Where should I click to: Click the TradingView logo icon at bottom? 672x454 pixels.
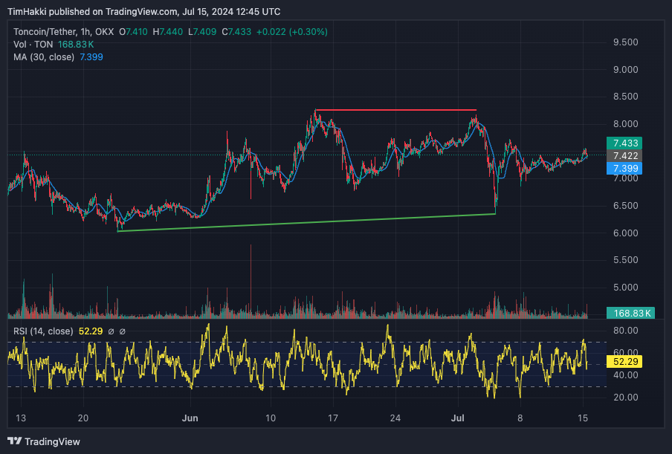[x=15, y=441]
